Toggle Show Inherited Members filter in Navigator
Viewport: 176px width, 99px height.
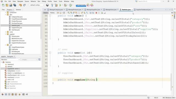2,94
